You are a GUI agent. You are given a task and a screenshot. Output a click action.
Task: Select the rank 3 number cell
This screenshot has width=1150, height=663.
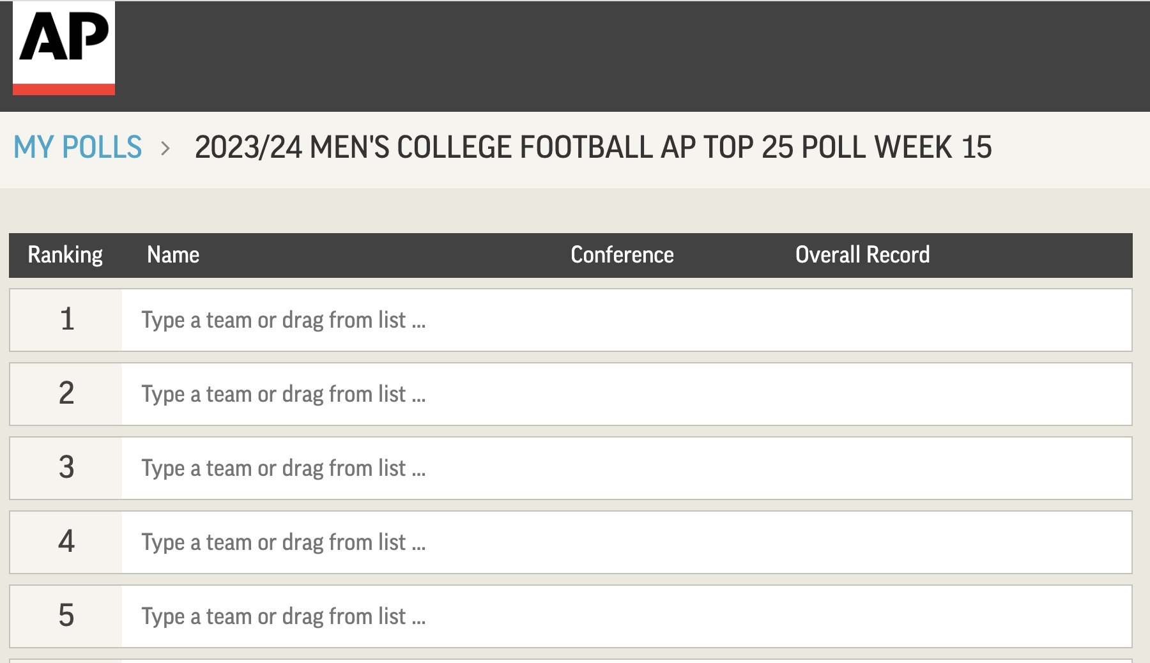click(x=66, y=468)
